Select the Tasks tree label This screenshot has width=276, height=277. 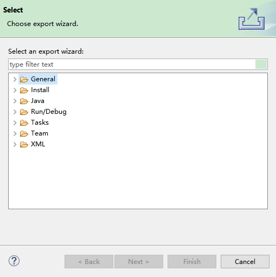[40, 123]
